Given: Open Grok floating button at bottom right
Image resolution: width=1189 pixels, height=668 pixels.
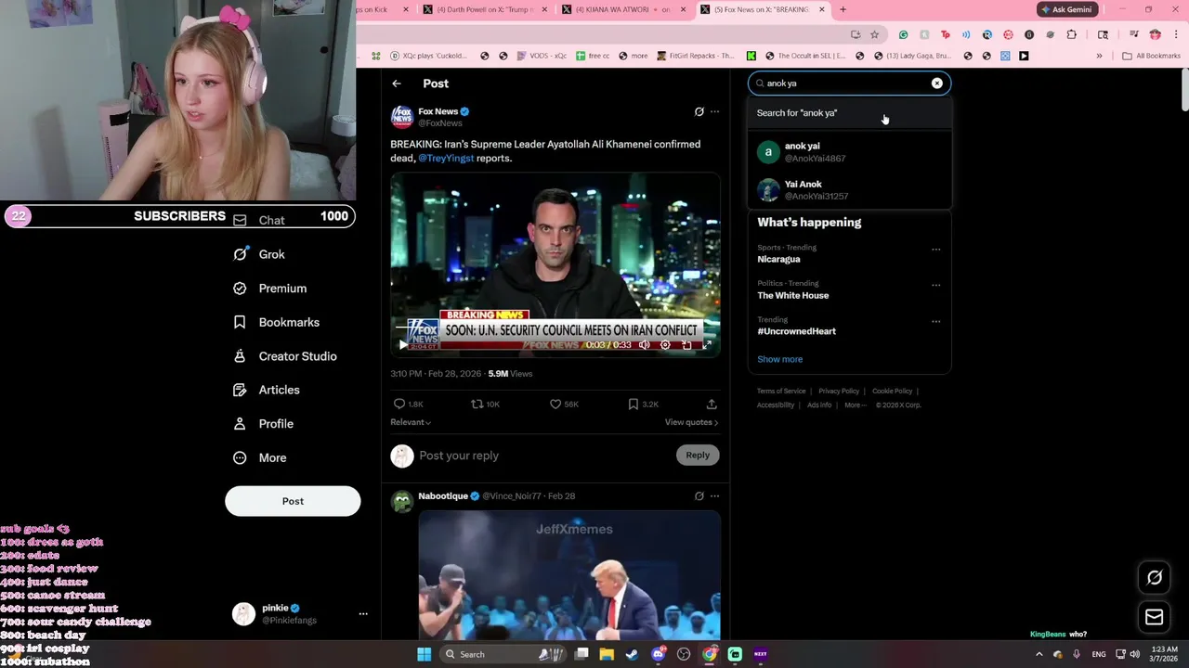Looking at the screenshot, I should click(1155, 577).
